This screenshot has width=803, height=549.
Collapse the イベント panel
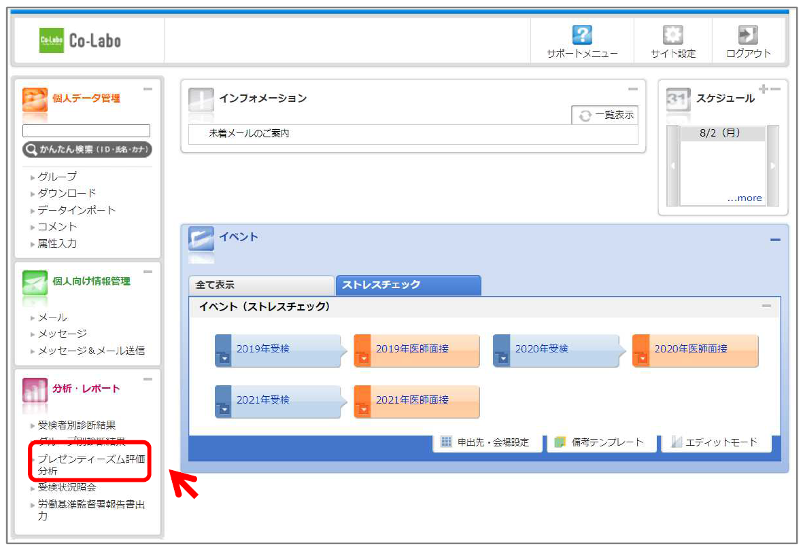[775, 239]
